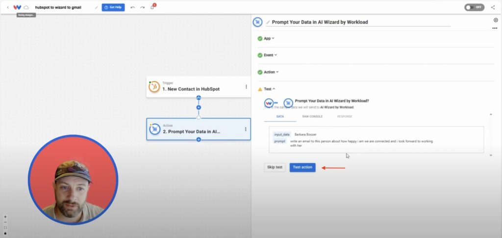Toggle the workflow ON/OFF switch

[474, 7]
